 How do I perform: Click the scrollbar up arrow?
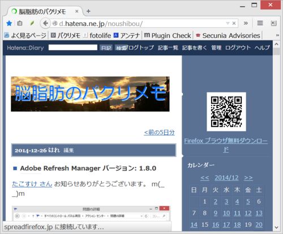(x=277, y=44)
